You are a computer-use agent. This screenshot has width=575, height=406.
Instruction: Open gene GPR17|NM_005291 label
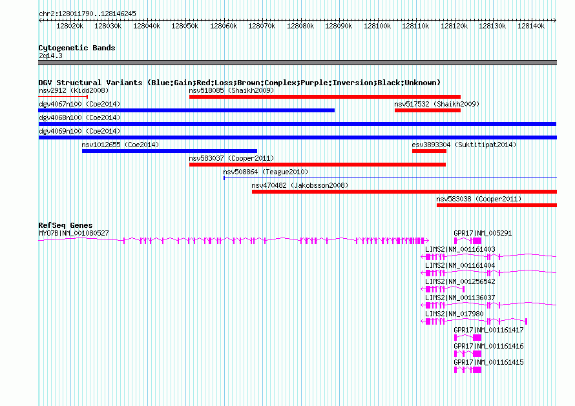[483, 233]
